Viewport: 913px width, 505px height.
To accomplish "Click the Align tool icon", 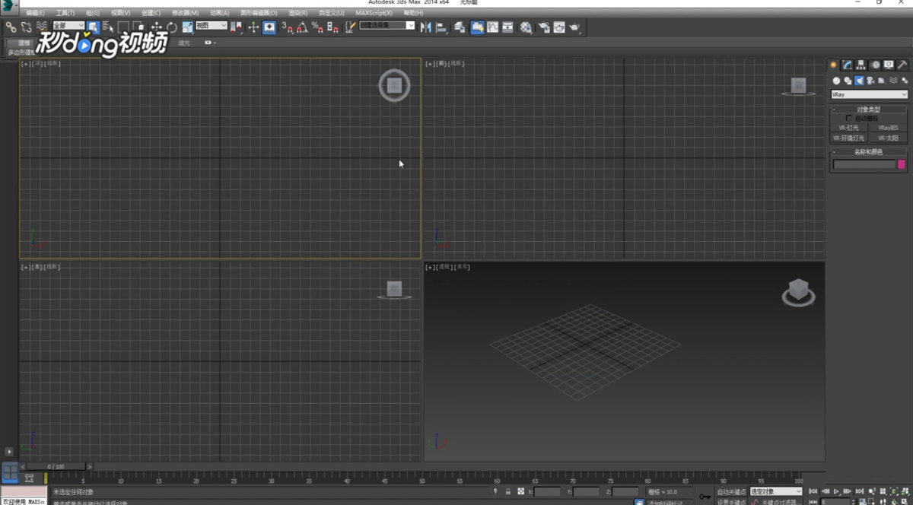I will coord(441,27).
